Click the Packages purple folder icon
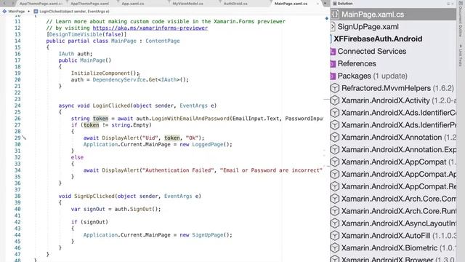The width and height of the screenshot is (465, 262). pyautogui.click(x=333, y=76)
